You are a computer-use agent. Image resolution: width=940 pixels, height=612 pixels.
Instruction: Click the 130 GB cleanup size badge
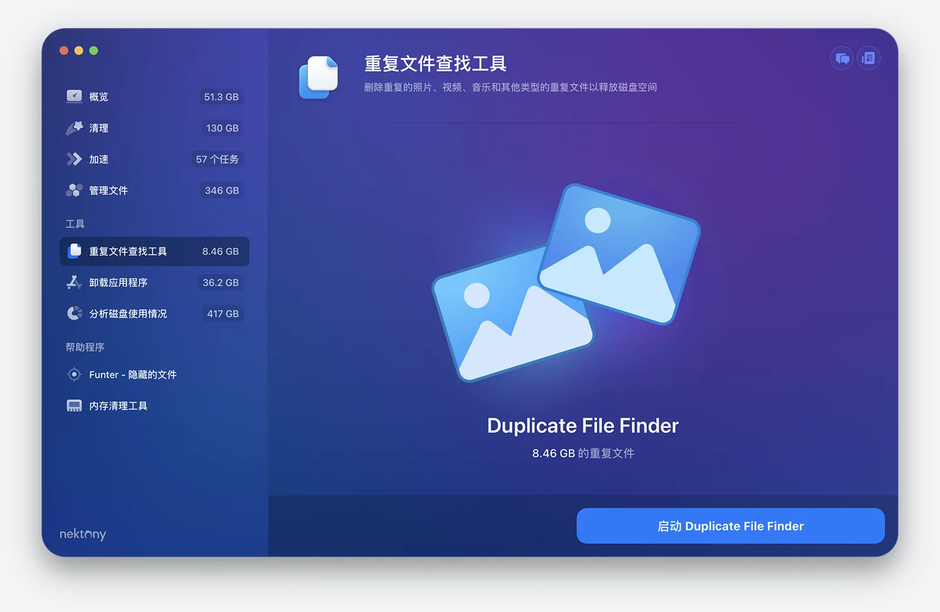222,128
